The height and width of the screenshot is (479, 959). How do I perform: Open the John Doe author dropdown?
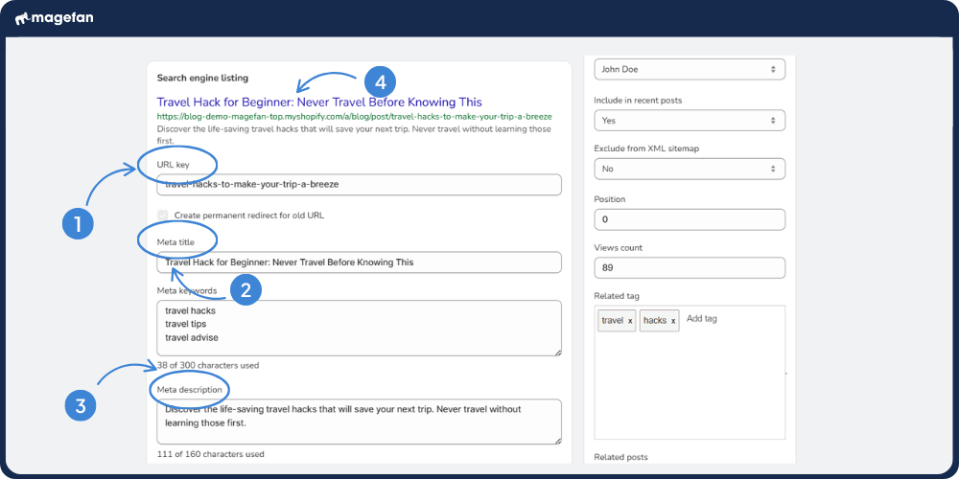(689, 70)
